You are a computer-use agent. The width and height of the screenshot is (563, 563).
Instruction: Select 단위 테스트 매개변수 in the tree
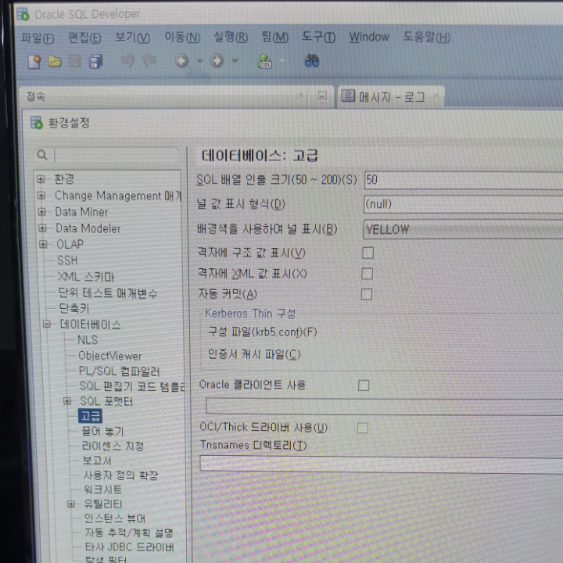[x=108, y=293]
